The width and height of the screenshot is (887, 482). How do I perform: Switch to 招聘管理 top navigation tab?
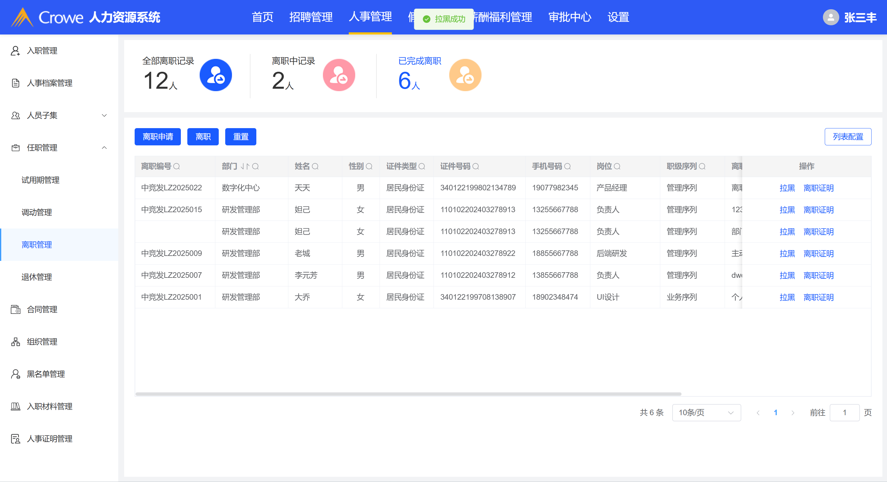[x=311, y=17]
